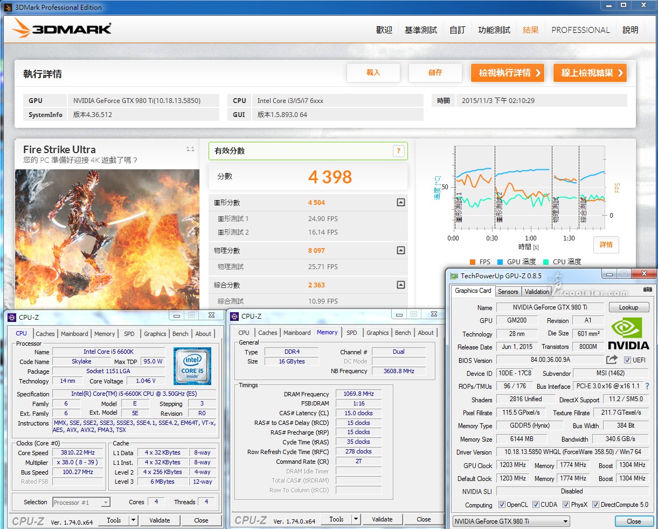The width and height of the screenshot is (658, 529).
Task: Collapse the 綜合分數 section
Action: tap(400, 285)
